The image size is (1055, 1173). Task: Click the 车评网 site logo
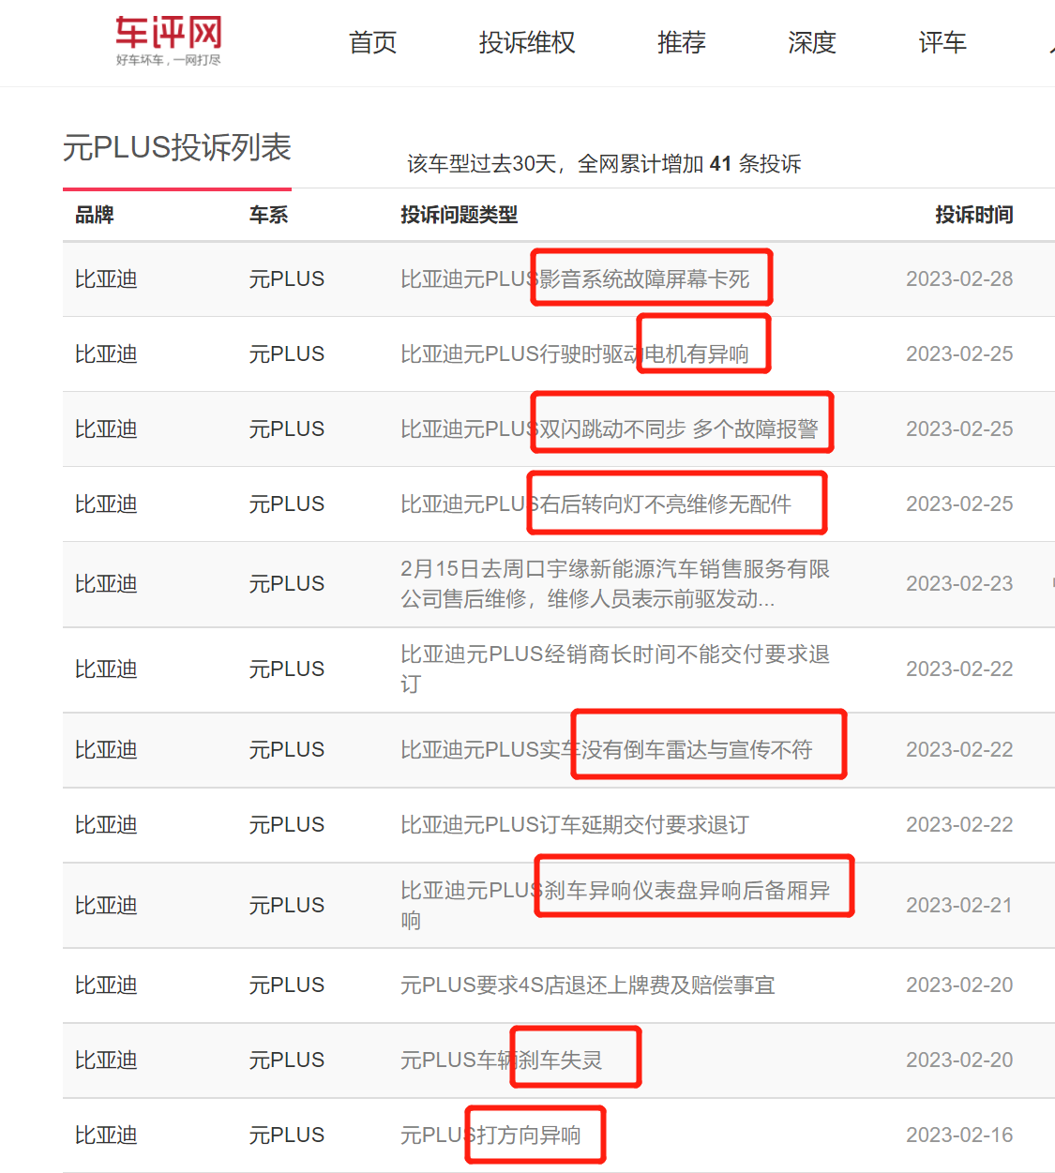[169, 41]
